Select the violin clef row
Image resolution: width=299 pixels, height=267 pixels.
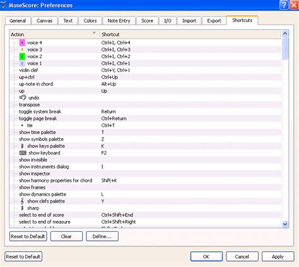[145, 70]
